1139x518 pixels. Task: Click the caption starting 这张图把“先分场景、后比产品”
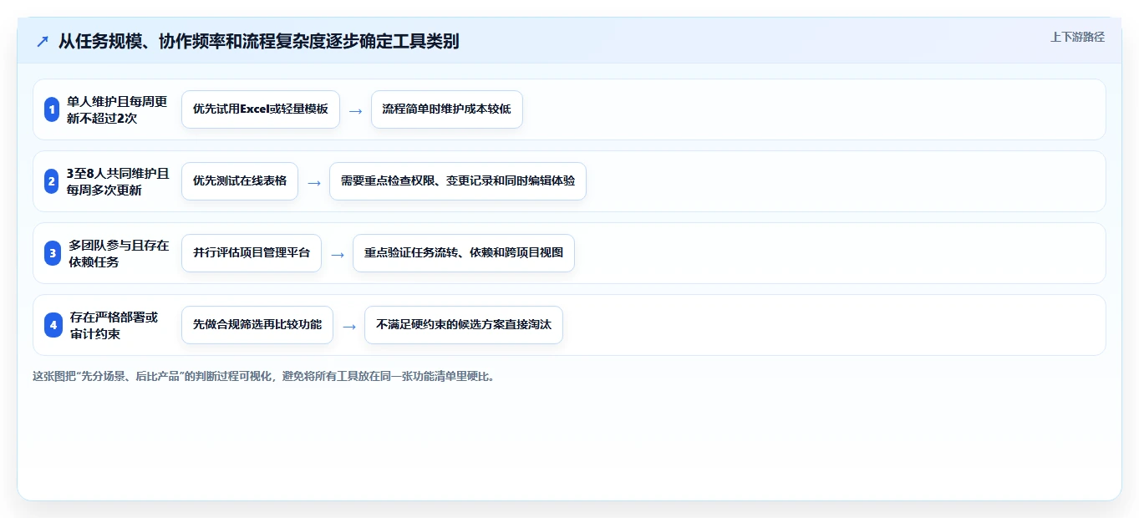point(264,376)
